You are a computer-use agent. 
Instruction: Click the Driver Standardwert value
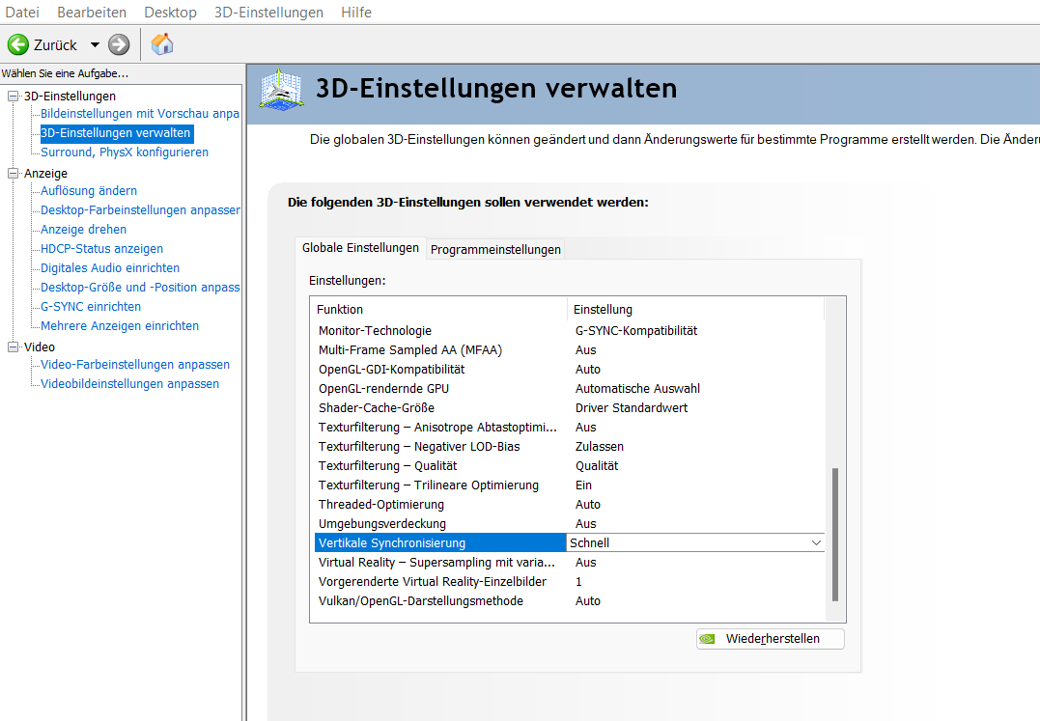pyautogui.click(x=632, y=407)
